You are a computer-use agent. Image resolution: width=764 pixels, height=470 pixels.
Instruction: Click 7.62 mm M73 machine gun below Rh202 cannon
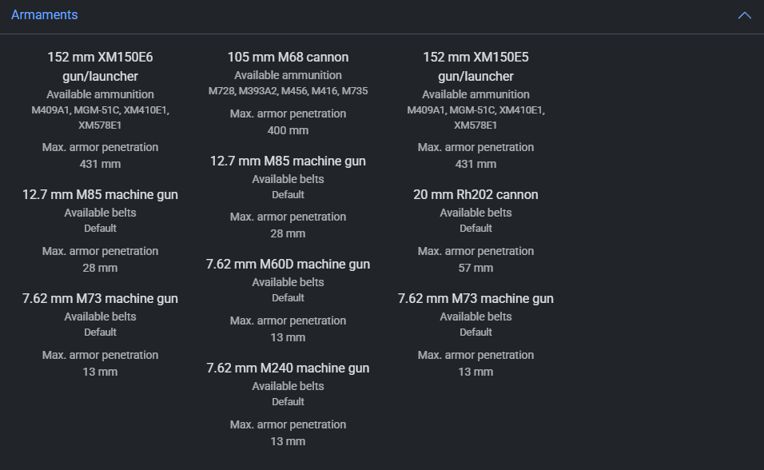(476, 298)
